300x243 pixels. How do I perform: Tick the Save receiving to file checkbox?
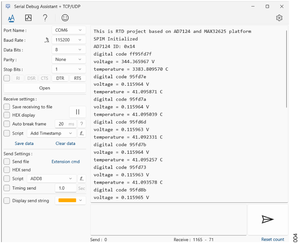tap(7, 107)
